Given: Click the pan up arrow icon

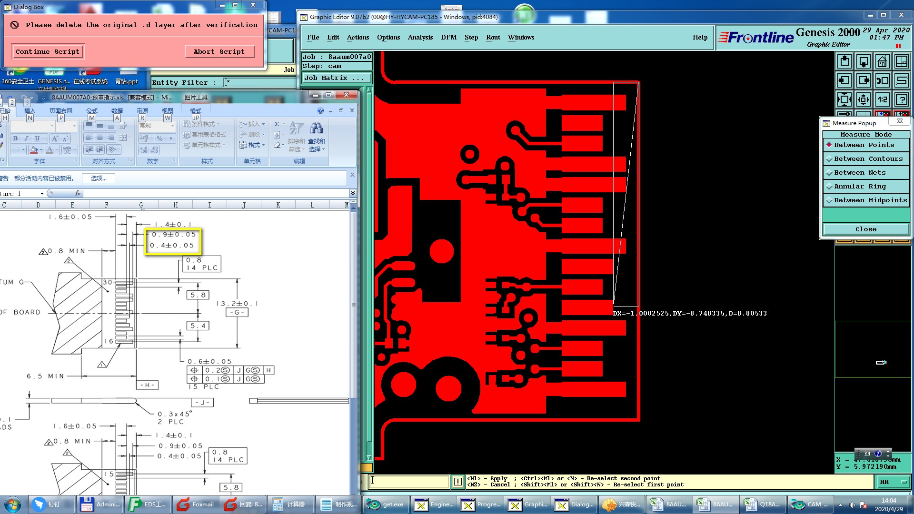Looking at the screenshot, I should [844, 61].
